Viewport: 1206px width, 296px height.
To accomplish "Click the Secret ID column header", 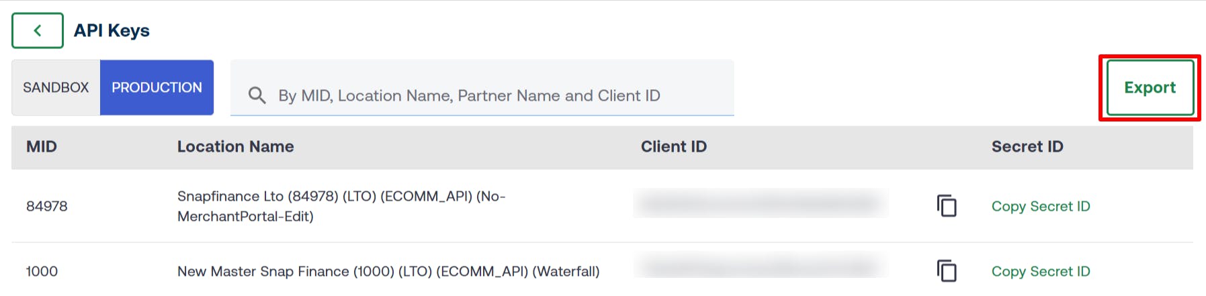I will pyautogui.click(x=1027, y=146).
